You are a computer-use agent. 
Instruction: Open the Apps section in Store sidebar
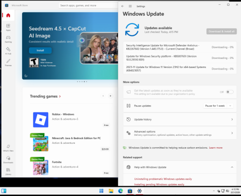[x=8, y=28]
